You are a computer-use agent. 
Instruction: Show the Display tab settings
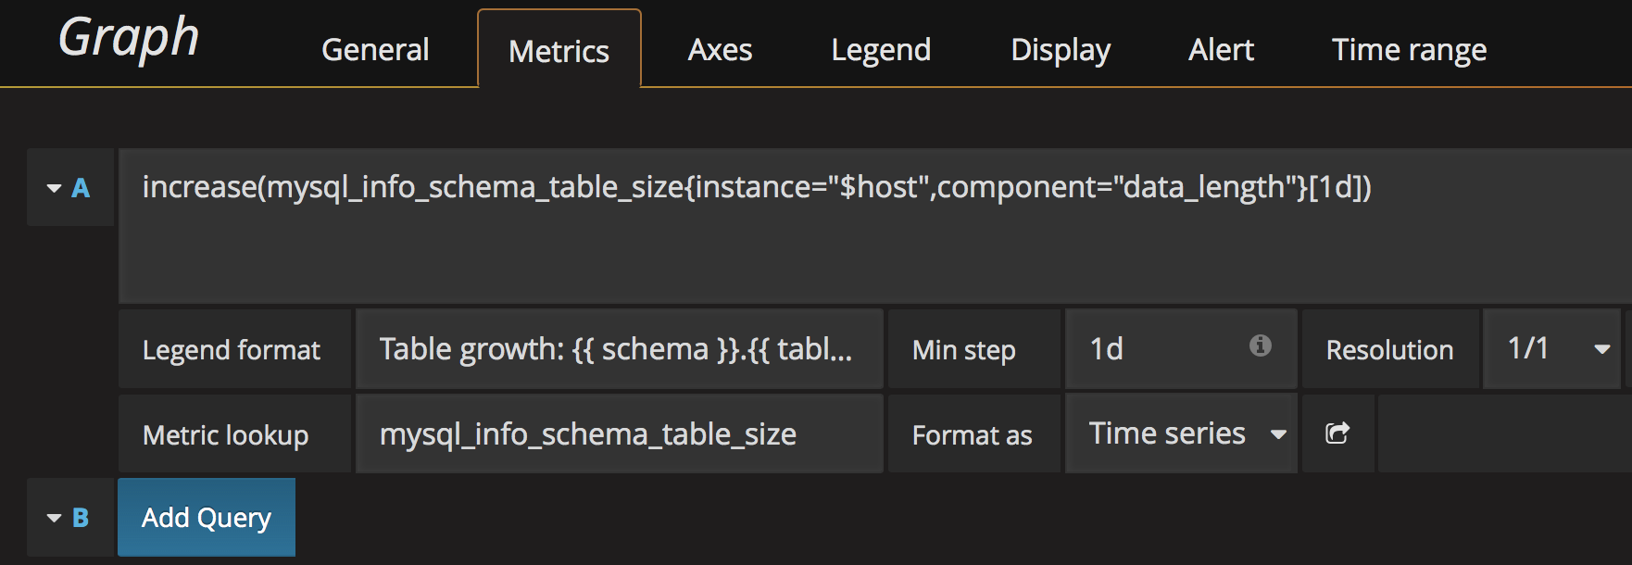pyautogui.click(x=1061, y=50)
